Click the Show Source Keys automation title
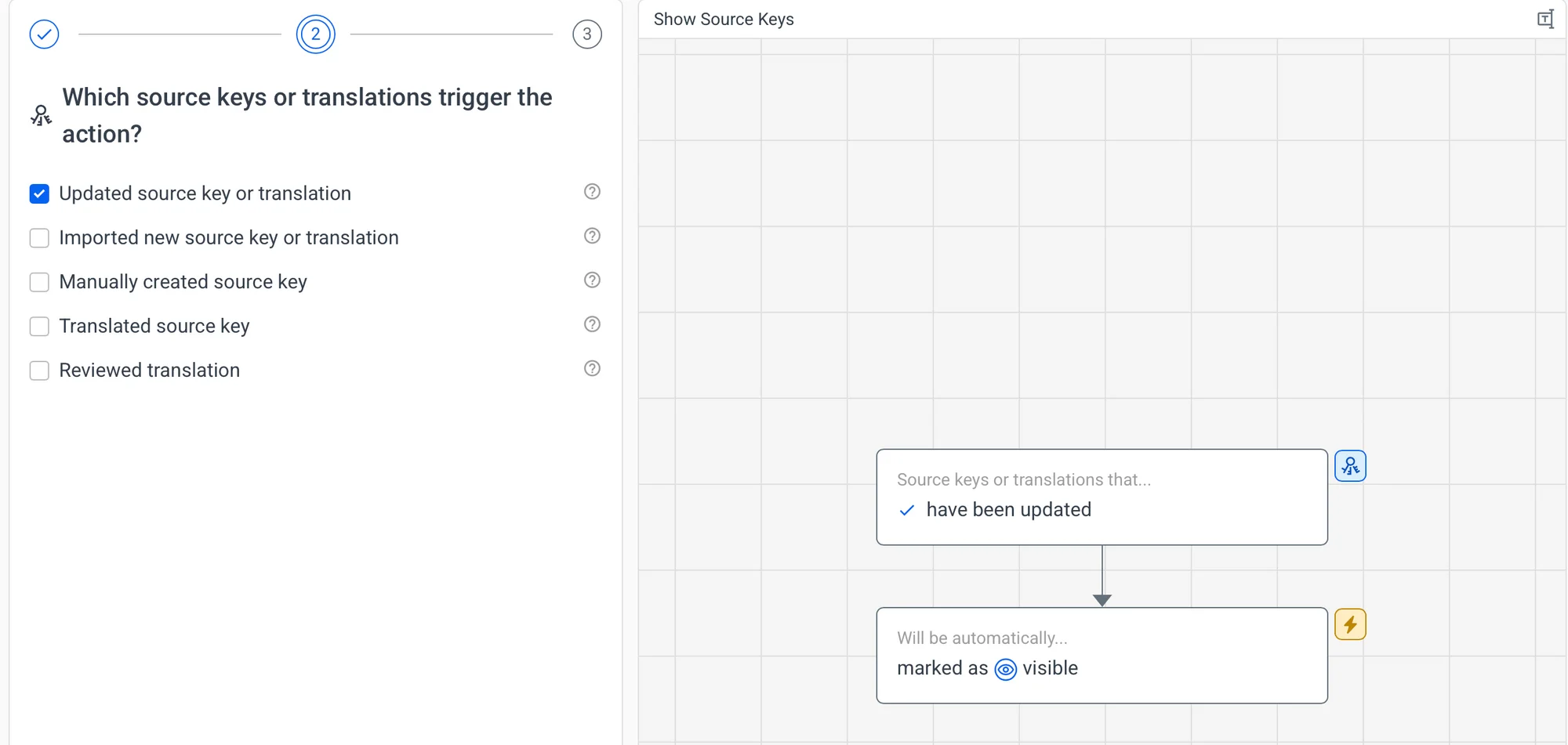This screenshot has width=1568, height=745. pos(724,20)
